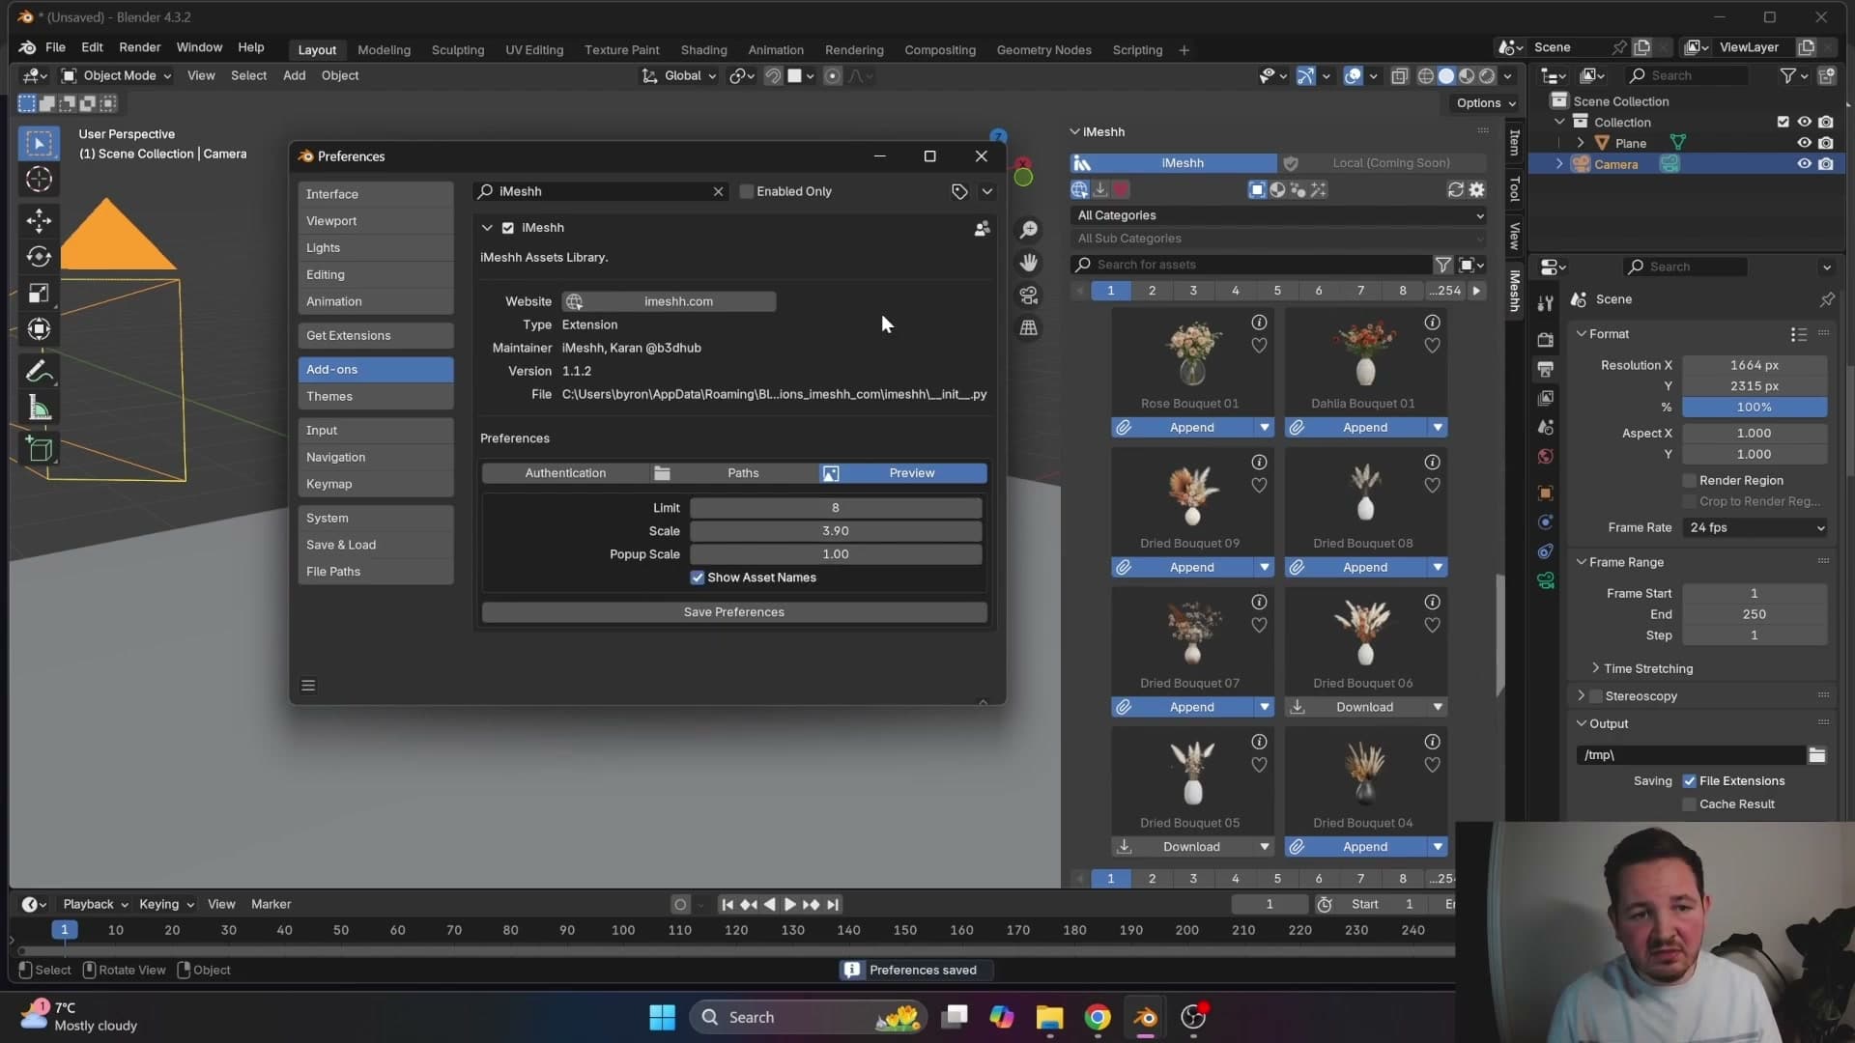Click the viewport pan hand icon
Screen dimensions: 1855x1043
point(1029,263)
